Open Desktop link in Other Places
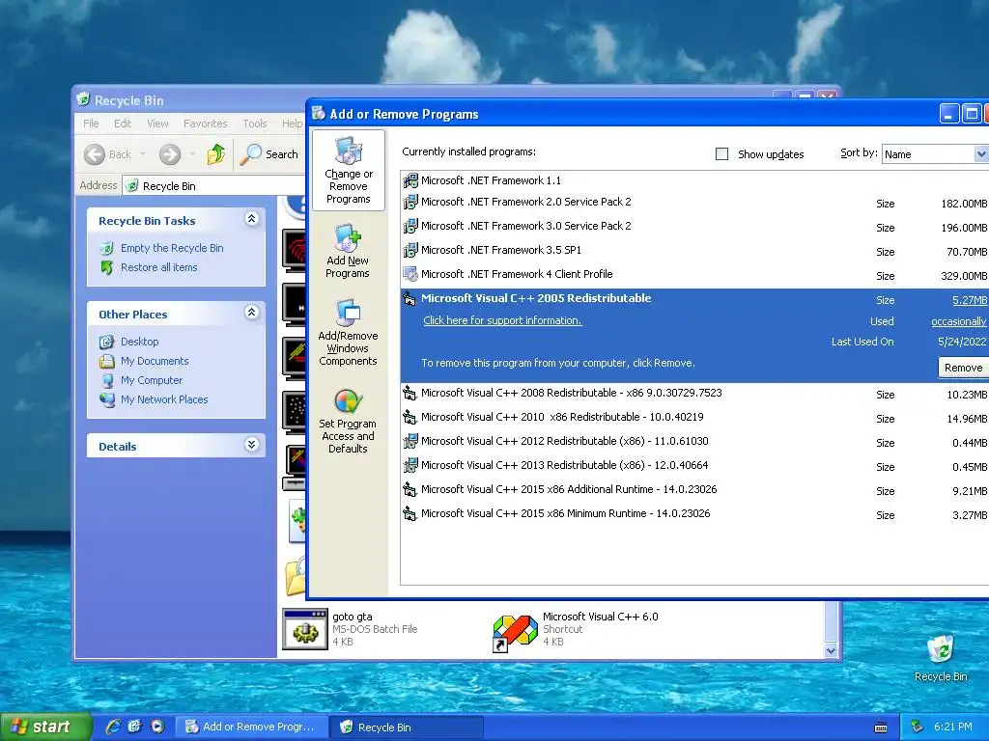Screen dimensions: 989x741 click(139, 342)
